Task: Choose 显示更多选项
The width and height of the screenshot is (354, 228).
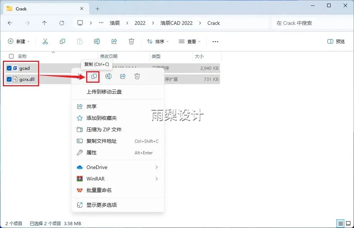Action: click(118, 205)
